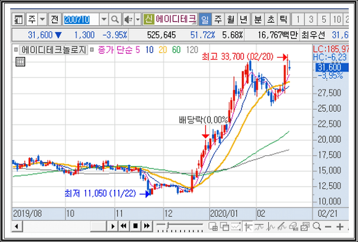This screenshot has height=242, width=358.
Task: Click the add chart window icon
Action: coord(213,226)
